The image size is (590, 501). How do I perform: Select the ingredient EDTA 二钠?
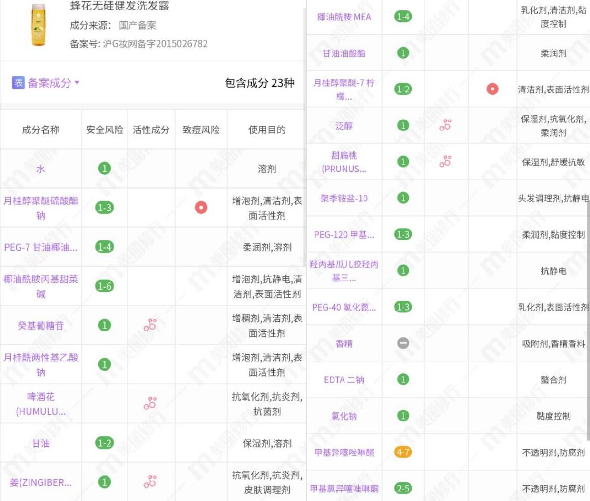(344, 380)
